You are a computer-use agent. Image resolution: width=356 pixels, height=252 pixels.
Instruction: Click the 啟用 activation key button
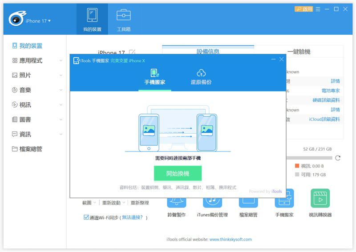tap(304, 9)
